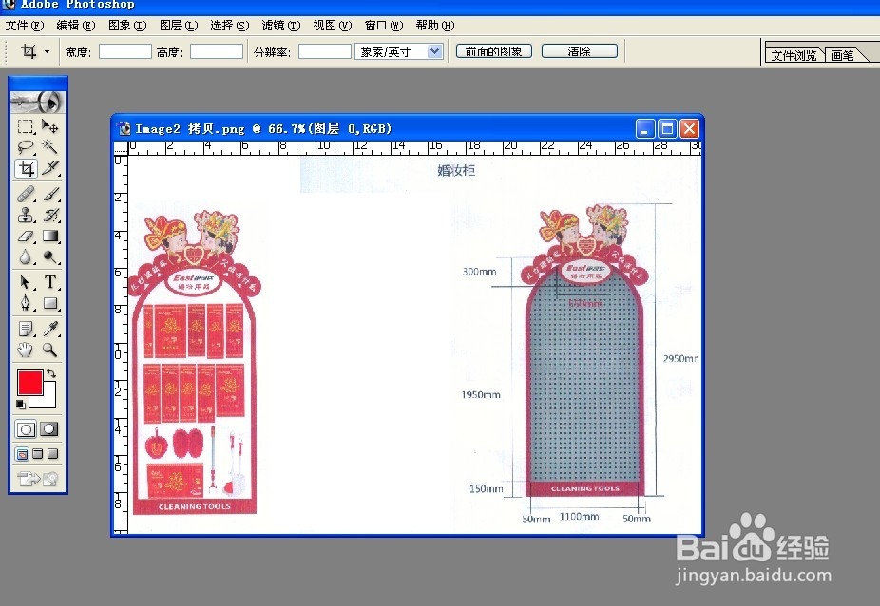Click default foreground and background colors icon

(21, 404)
